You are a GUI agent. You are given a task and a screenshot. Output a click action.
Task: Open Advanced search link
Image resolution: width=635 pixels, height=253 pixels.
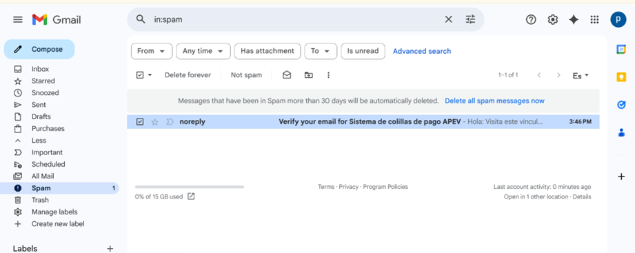point(421,51)
